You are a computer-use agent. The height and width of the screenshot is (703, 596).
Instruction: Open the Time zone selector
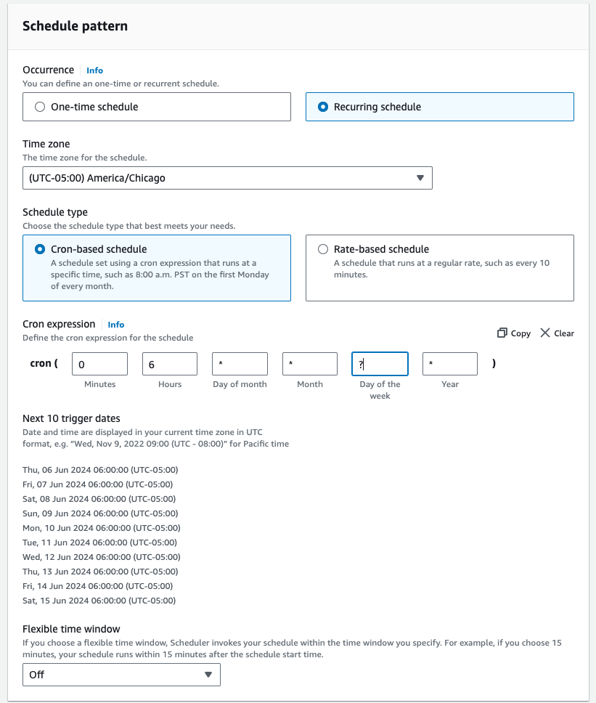pos(227,177)
